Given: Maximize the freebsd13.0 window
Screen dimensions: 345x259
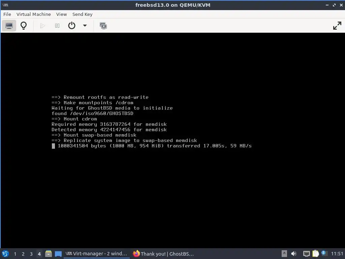Looking at the screenshot, I should click(334, 5).
